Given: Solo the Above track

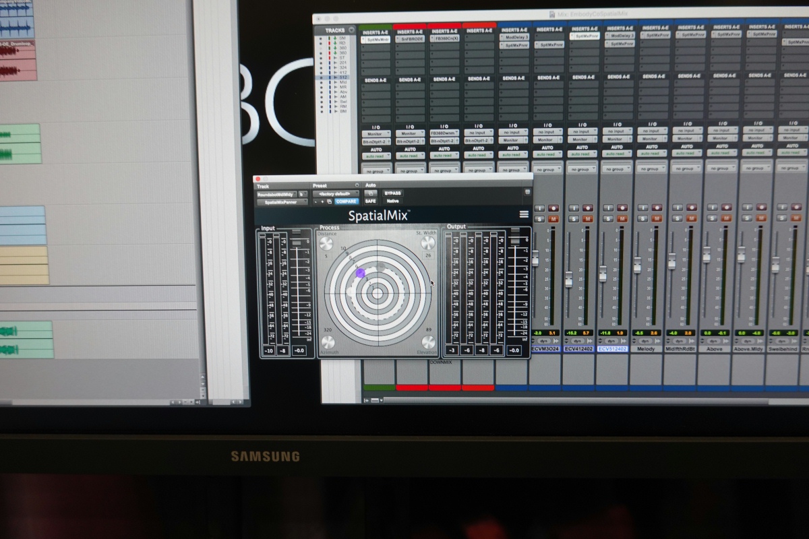Looking at the screenshot, I should 711,219.
